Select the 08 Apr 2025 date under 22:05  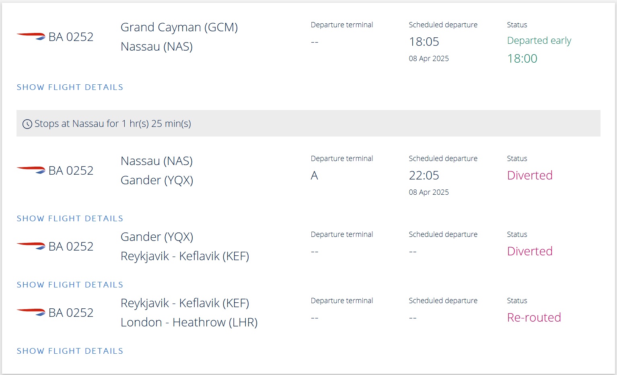(x=429, y=192)
